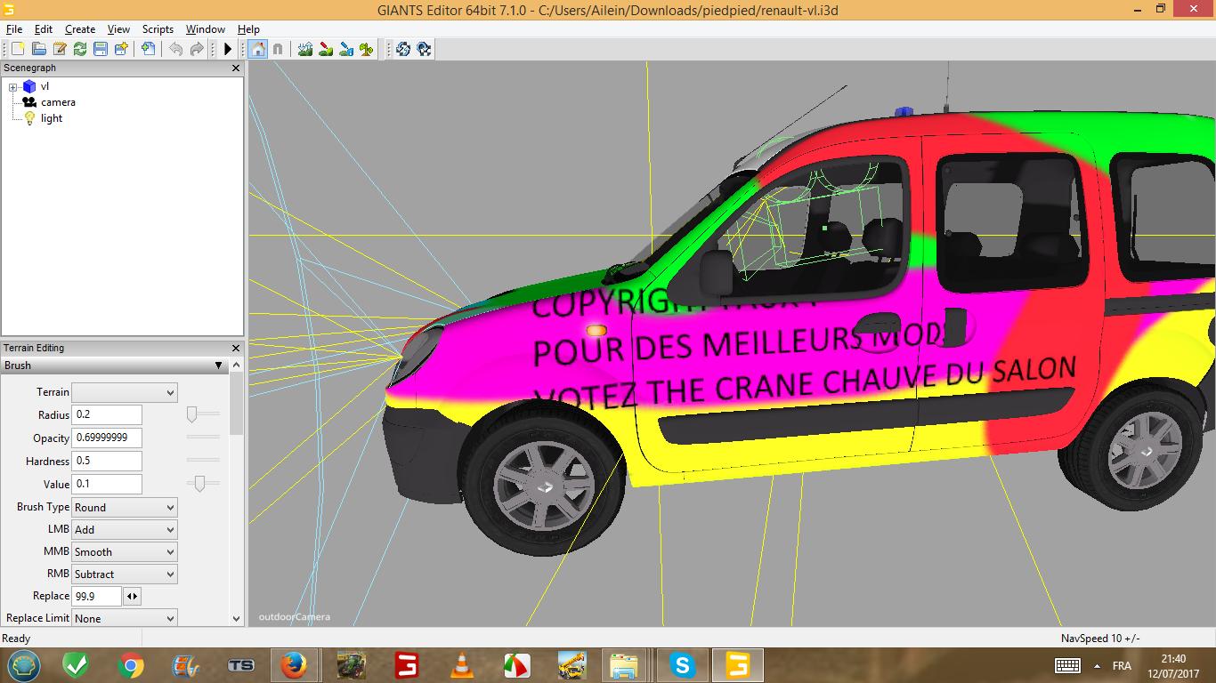Screen dimensions: 1216x683
Task: Open a file with the folder icon
Action: coord(39,49)
